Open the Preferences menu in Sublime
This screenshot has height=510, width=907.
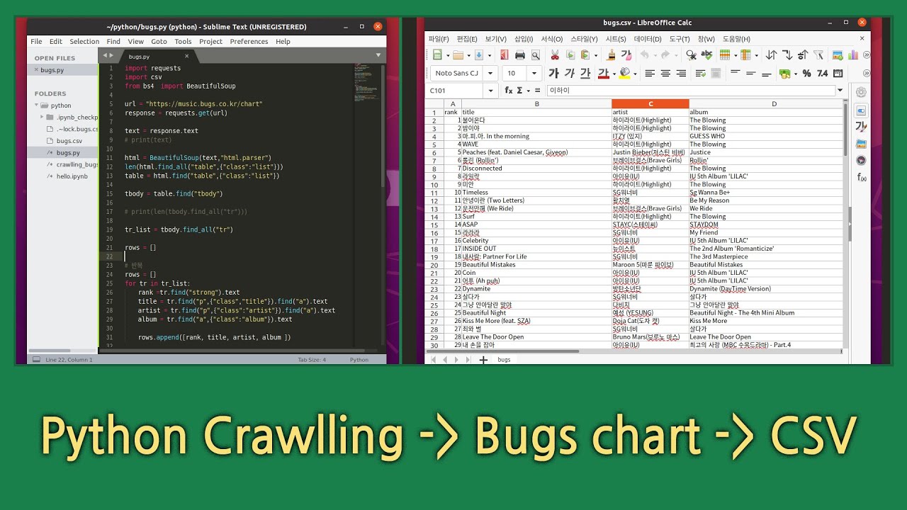coord(249,41)
